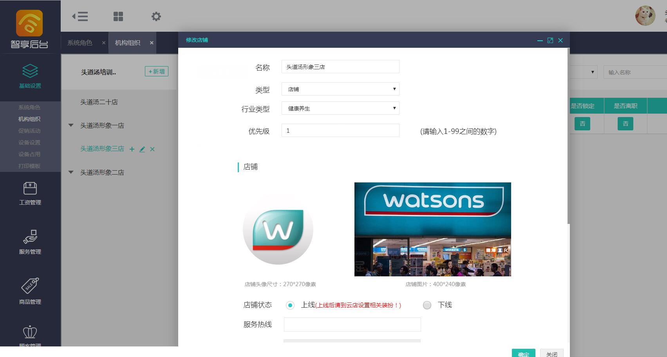The image size is (667, 357).
Task: Close the 系统角色 tab
Action: pos(104,43)
